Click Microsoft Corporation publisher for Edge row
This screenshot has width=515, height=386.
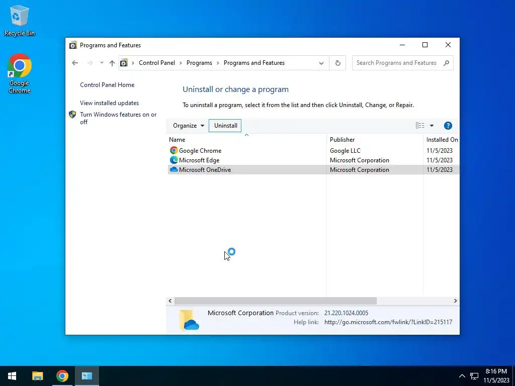pos(359,160)
